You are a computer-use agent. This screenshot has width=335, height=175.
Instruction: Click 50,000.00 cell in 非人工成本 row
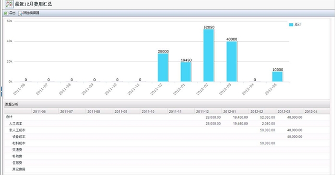click(267, 130)
